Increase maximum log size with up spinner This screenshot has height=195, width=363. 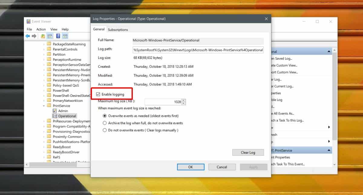tap(184, 100)
